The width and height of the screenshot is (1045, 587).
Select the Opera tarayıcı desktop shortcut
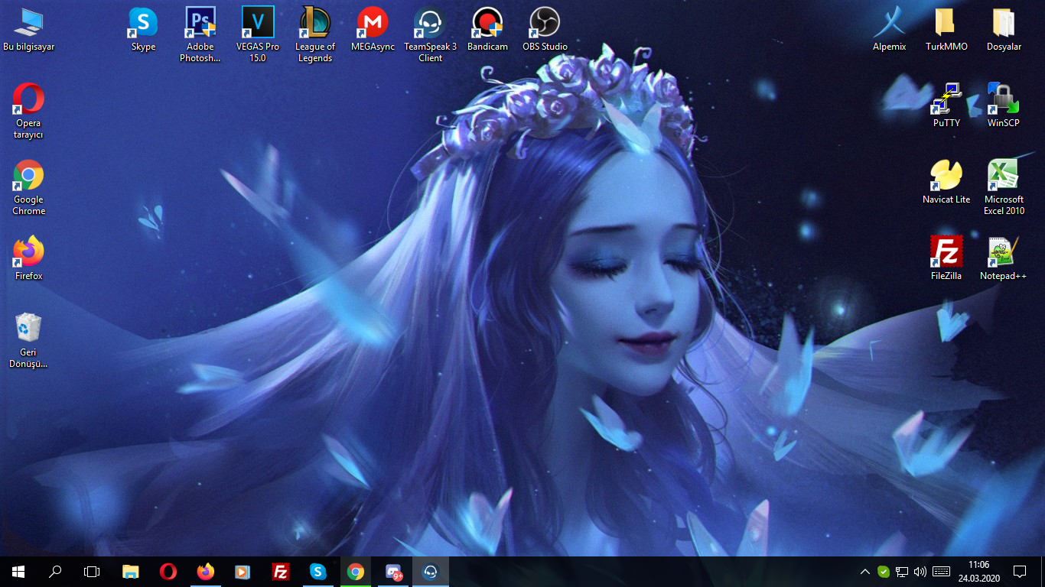(x=29, y=111)
